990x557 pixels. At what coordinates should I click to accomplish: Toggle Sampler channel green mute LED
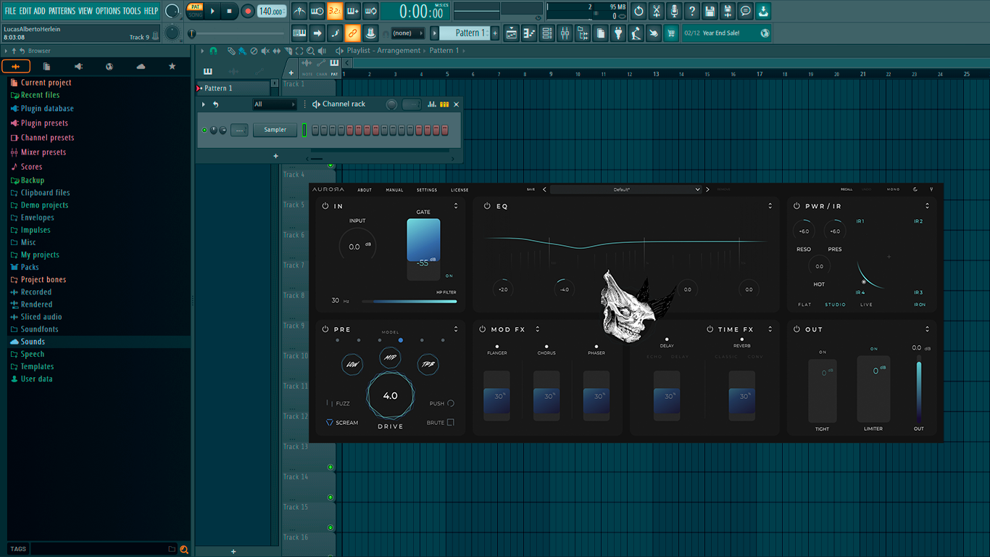[204, 130]
